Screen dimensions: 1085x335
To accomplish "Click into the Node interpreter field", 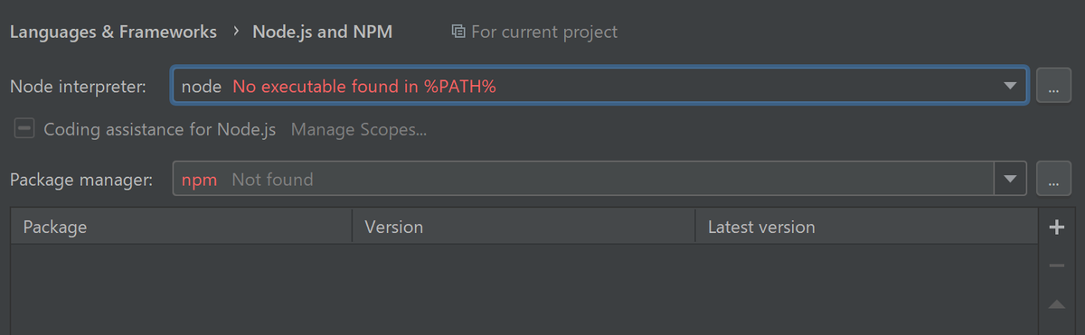I will pyautogui.click(x=599, y=87).
